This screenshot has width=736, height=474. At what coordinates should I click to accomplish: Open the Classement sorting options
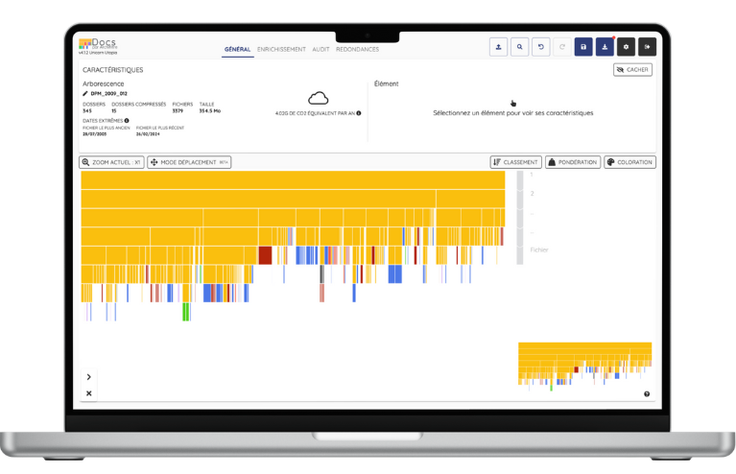pyautogui.click(x=516, y=162)
